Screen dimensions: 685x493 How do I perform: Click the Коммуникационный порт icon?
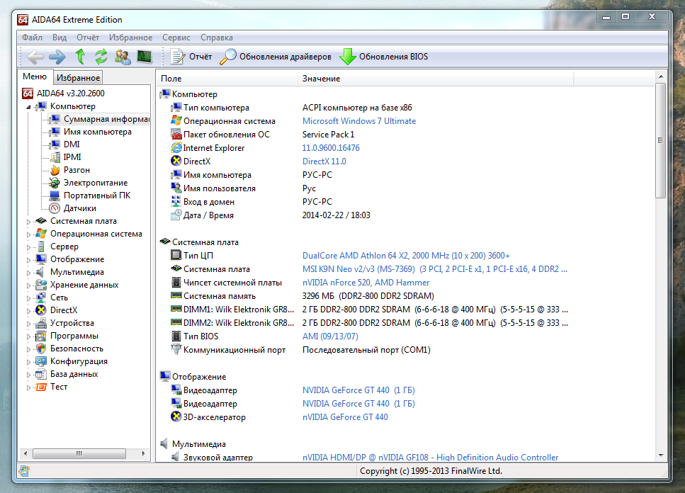pyautogui.click(x=176, y=349)
